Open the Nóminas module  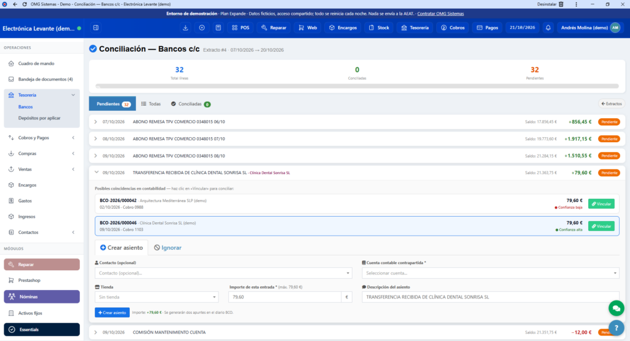[x=42, y=297]
